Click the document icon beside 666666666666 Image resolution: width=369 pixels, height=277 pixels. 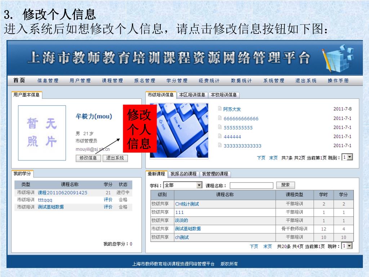pos(219,118)
